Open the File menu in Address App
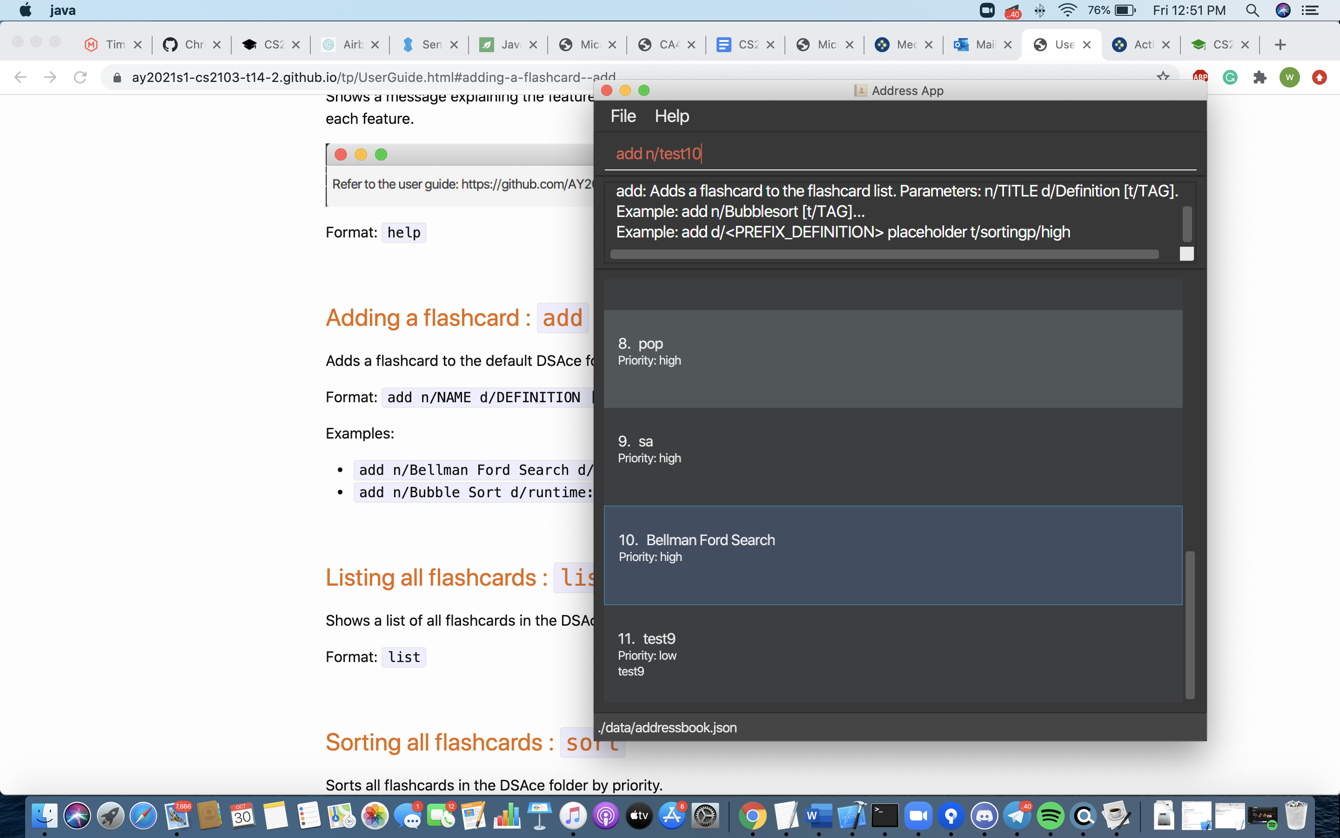The height and width of the screenshot is (838, 1340). tap(623, 116)
